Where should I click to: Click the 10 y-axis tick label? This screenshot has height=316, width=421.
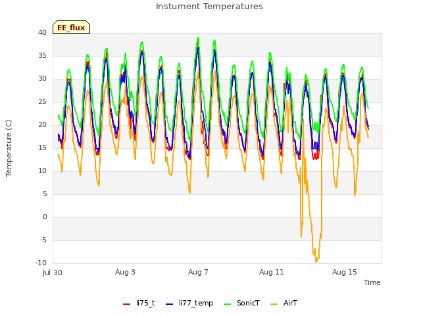coord(42,171)
